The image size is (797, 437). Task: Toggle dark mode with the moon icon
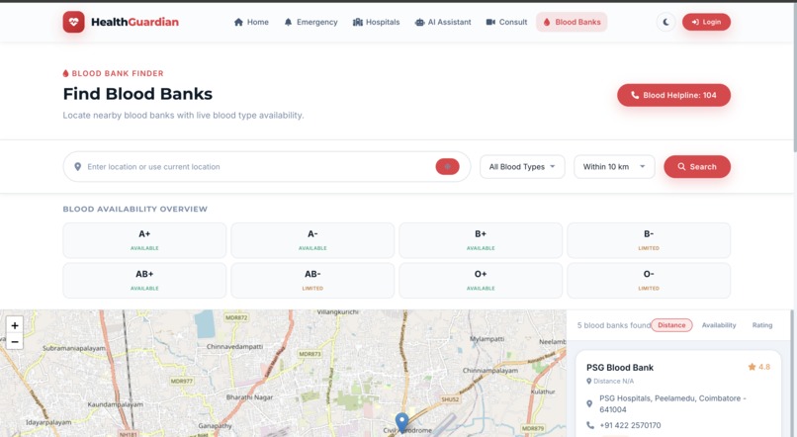[665, 22]
